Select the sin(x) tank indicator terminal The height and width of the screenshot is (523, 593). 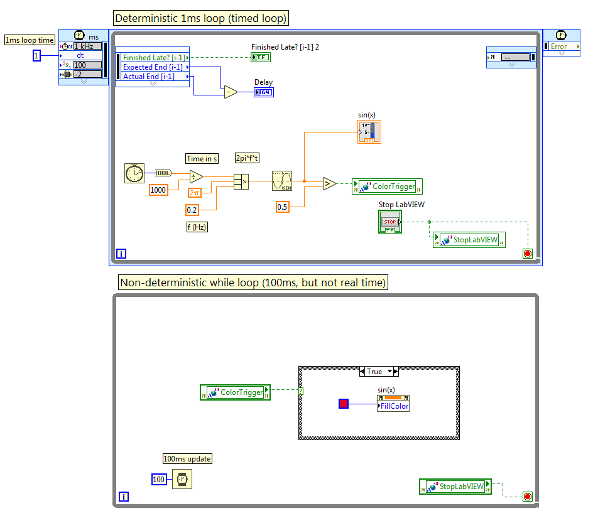(369, 132)
